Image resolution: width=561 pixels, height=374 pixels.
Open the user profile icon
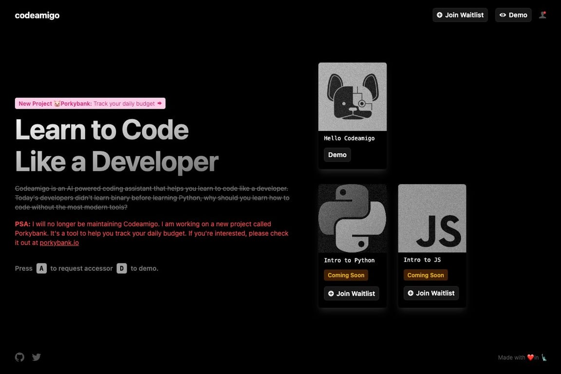543,15
